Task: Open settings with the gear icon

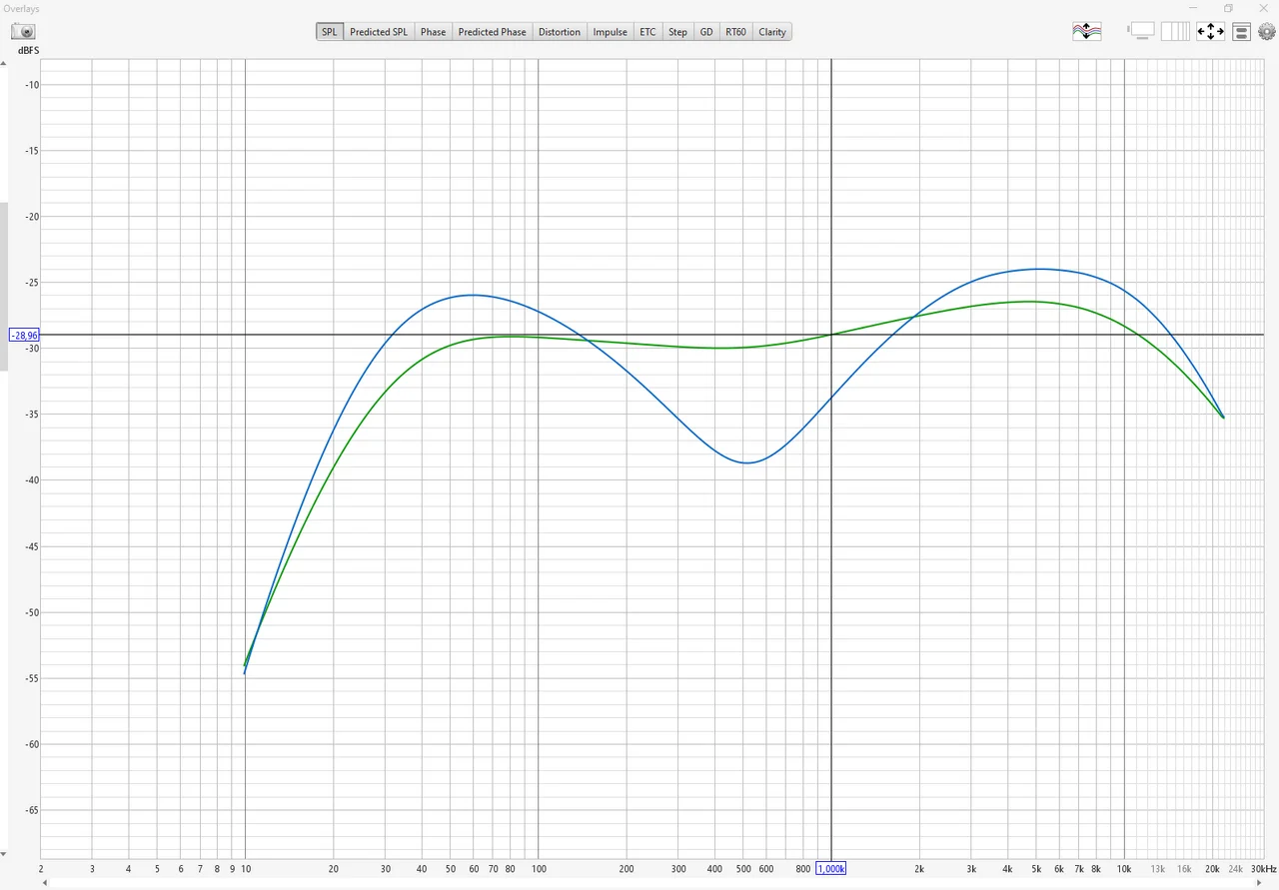Action: click(x=1266, y=32)
